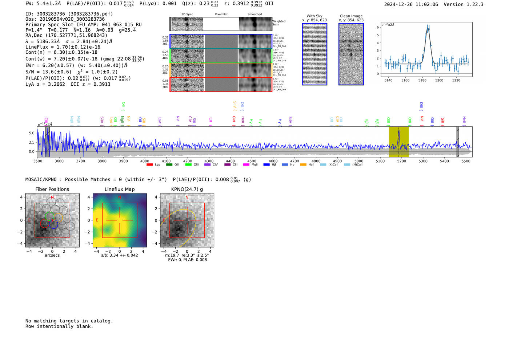Click the red Lyα legend swatch
Image resolution: width=509 pixels, height=346 pixels.
(149, 164)
